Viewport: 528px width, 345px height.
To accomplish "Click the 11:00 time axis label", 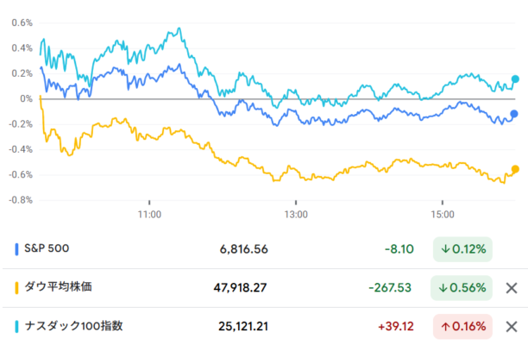I will pos(150,213).
